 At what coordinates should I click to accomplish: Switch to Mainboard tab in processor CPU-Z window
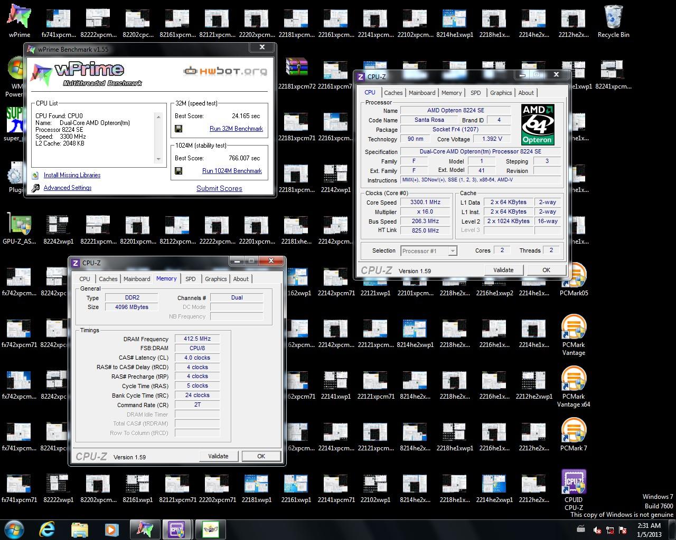(422, 93)
